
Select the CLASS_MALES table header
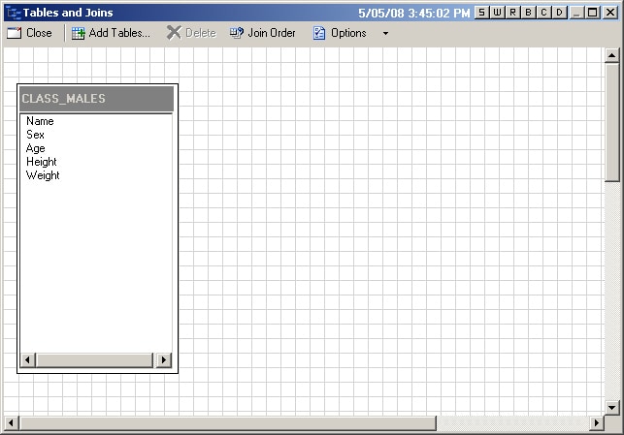coord(96,99)
